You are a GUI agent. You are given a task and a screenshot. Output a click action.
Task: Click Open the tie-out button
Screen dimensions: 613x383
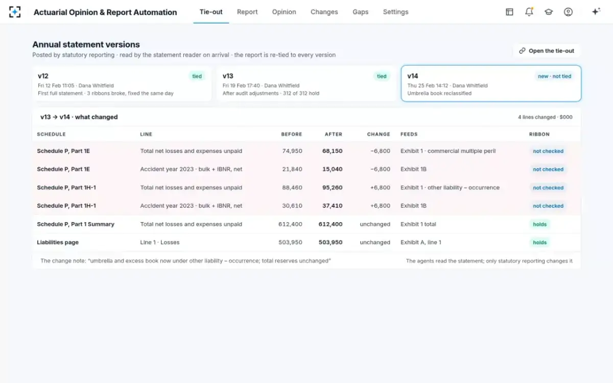pyautogui.click(x=547, y=51)
